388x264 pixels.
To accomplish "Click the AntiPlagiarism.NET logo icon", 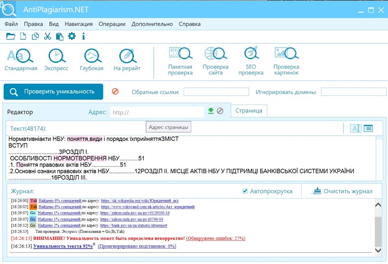I will [x=8, y=9].
